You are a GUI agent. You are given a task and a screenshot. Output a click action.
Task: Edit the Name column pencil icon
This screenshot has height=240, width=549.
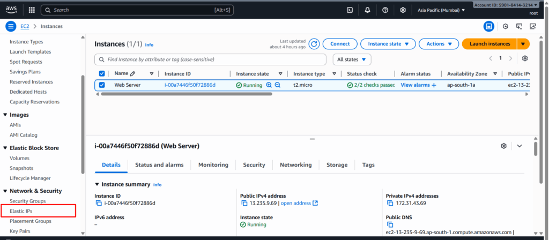pos(132,74)
